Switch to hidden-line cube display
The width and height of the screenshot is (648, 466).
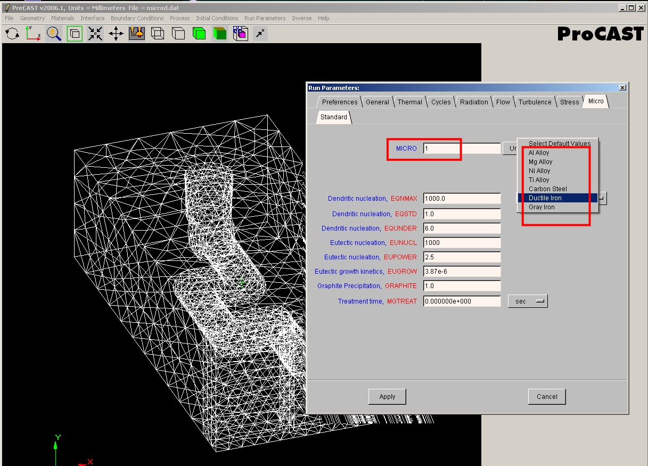[x=178, y=34]
